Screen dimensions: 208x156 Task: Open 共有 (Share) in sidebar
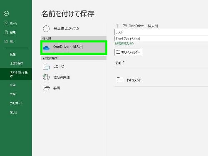tap(13, 94)
